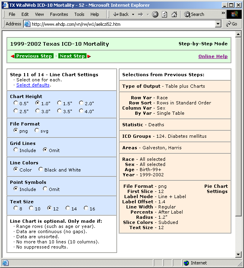This screenshot has width=244, height=268.
Task: Click the Stop loading icon
Action: point(155,14)
